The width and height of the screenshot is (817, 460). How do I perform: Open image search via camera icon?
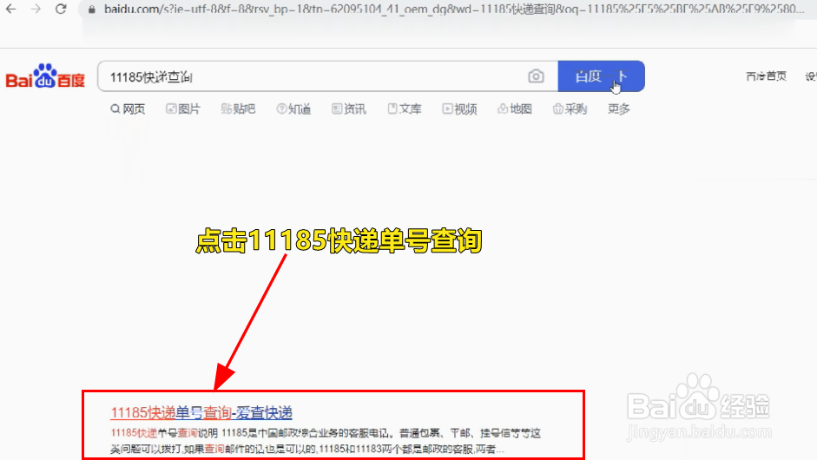(x=536, y=76)
